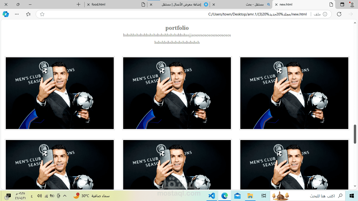This screenshot has height=201, width=358.
Task: Open the weather widget showing 30°C
Action: [91, 196]
